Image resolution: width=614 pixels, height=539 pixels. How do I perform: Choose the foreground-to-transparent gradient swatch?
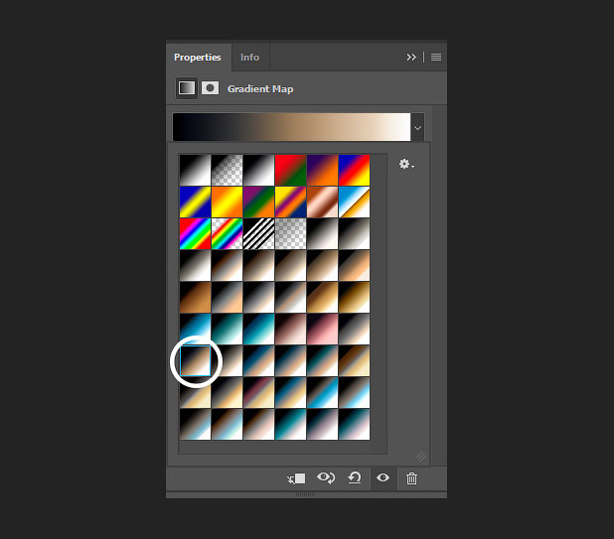[227, 170]
